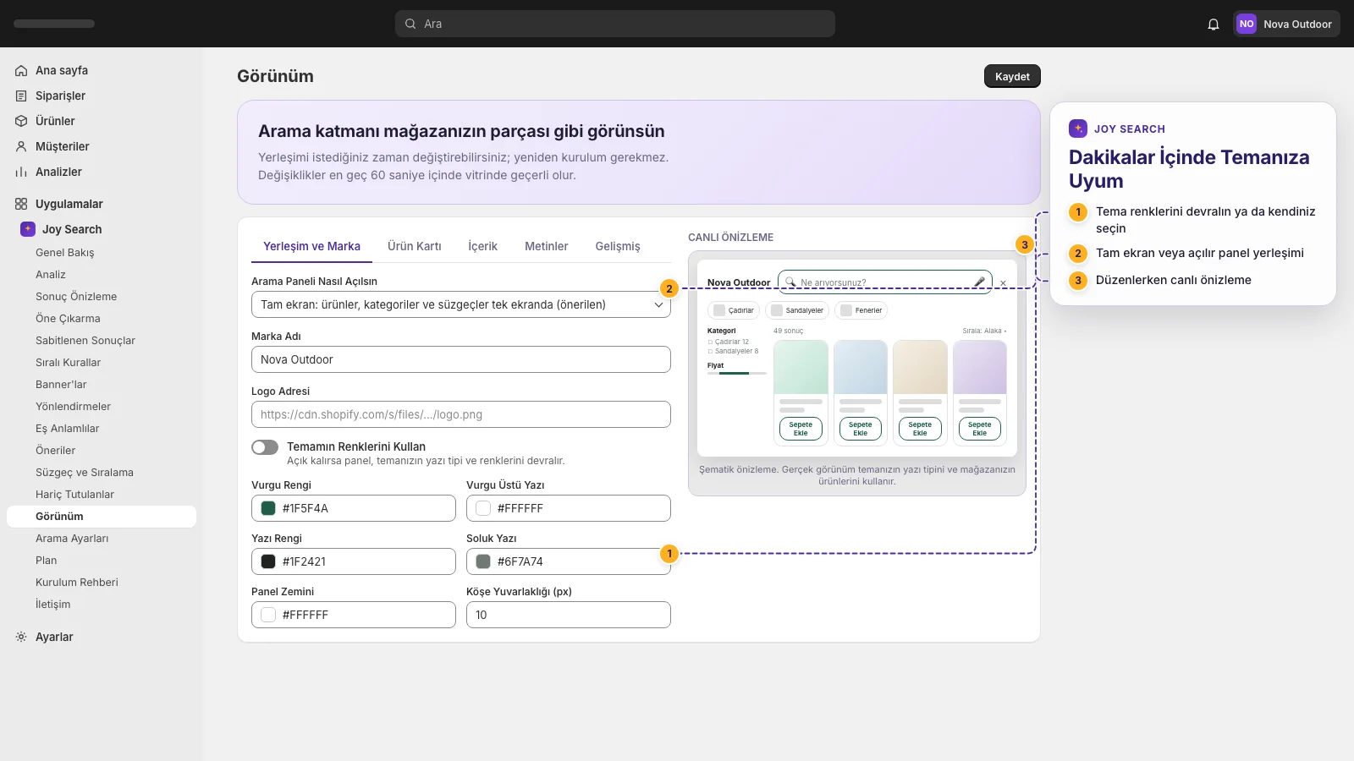The width and height of the screenshot is (1354, 761).
Task: Go to Öneriler in the sidebar
Action: coord(56,451)
